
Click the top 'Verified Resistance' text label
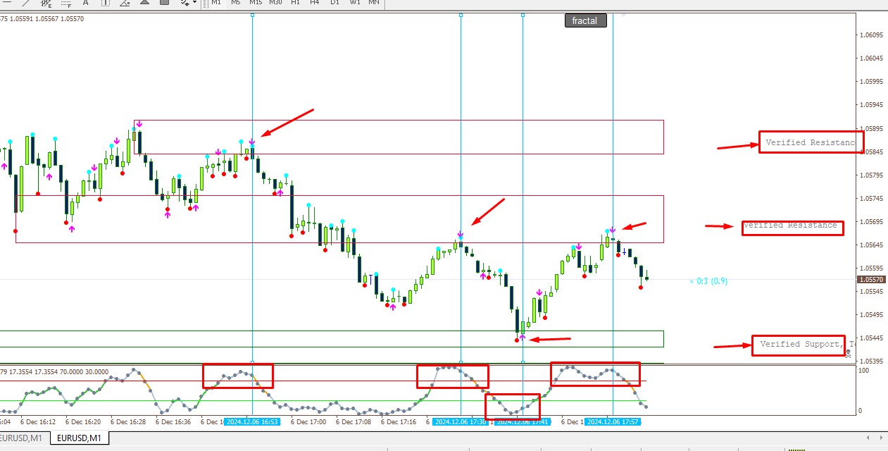coord(811,142)
